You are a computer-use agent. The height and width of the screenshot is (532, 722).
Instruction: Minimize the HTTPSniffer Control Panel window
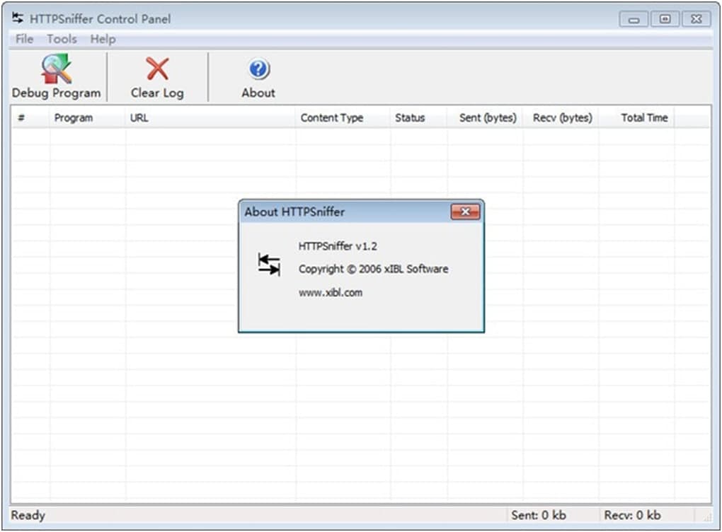pos(634,19)
